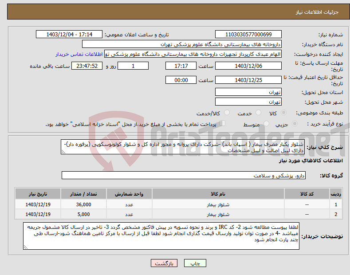Screen dimensions: 350x275
Task: Select the کالا radio button
Action: (283, 113)
